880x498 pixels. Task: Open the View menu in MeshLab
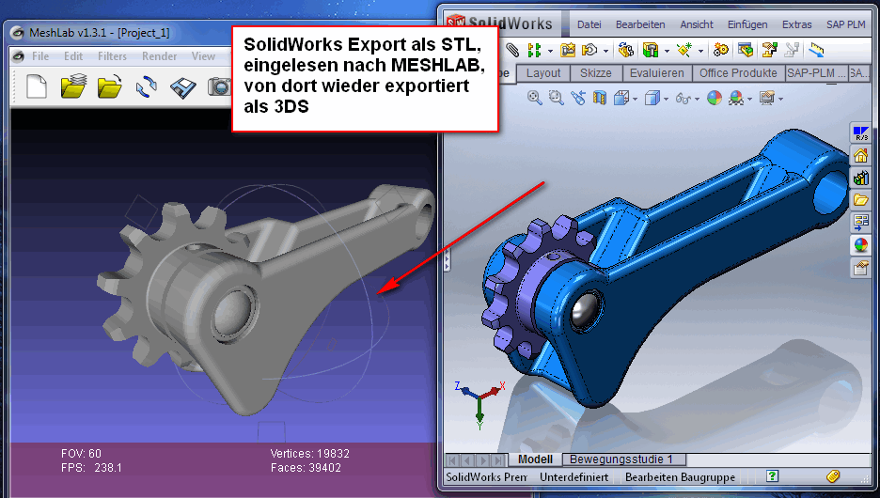(203, 56)
